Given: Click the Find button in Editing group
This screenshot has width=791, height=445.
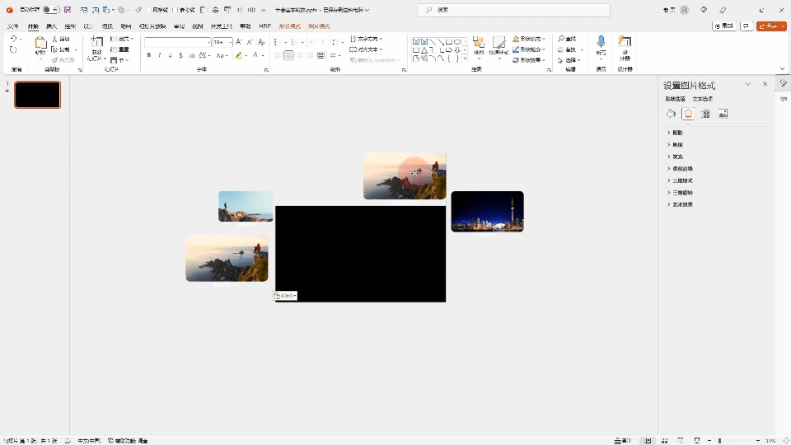Looking at the screenshot, I should [567, 39].
